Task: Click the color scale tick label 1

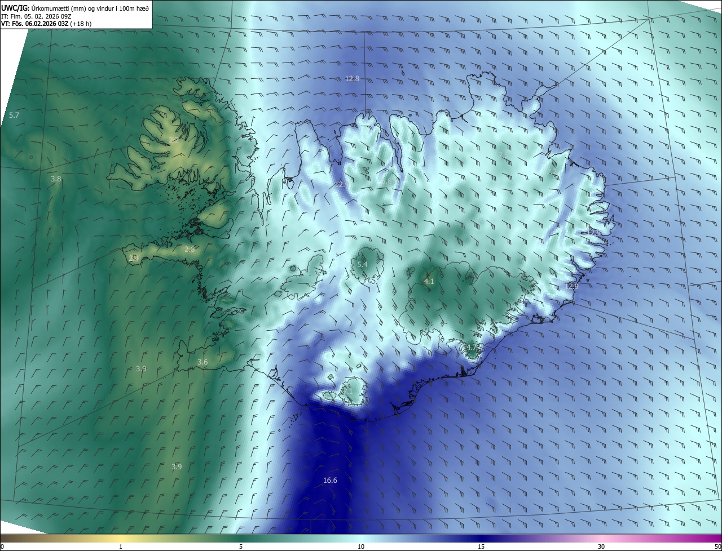Action: pos(121,546)
